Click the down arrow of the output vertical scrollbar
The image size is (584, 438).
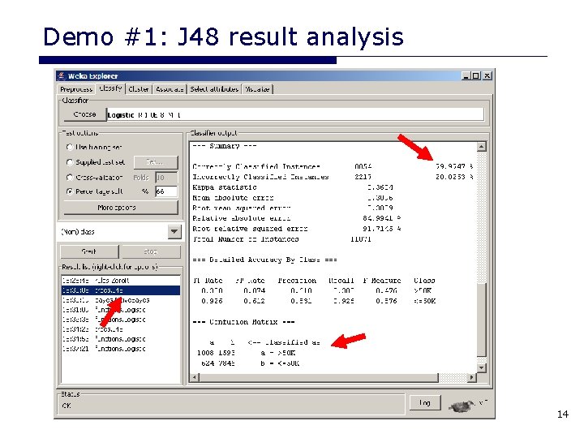481,368
